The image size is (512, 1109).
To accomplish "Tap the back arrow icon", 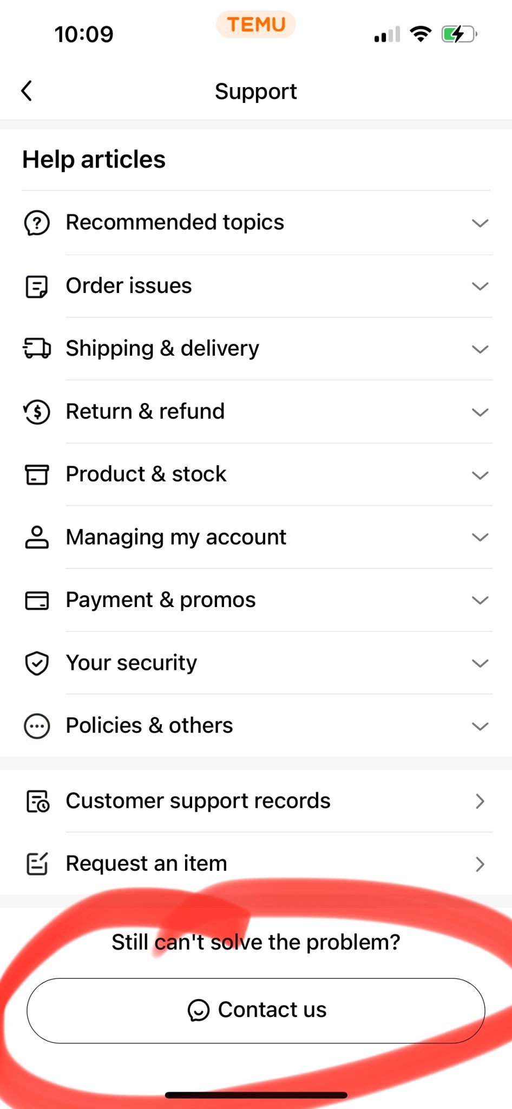I will [x=27, y=91].
